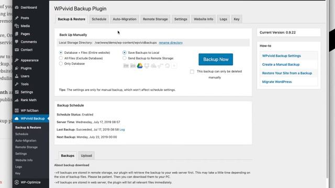Open Logs in sidebar submenu
335x188 pixels.
pyautogui.click(x=18, y=167)
